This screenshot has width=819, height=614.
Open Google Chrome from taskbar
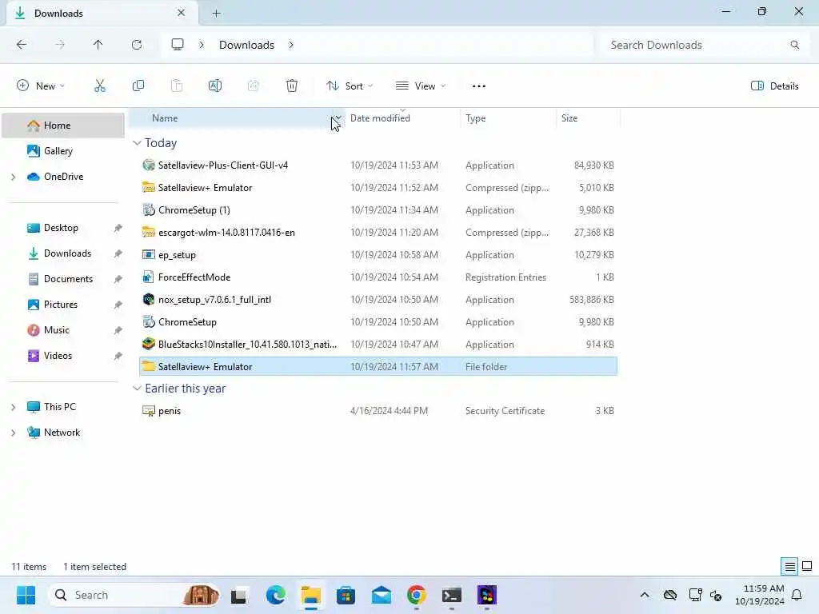point(416,595)
